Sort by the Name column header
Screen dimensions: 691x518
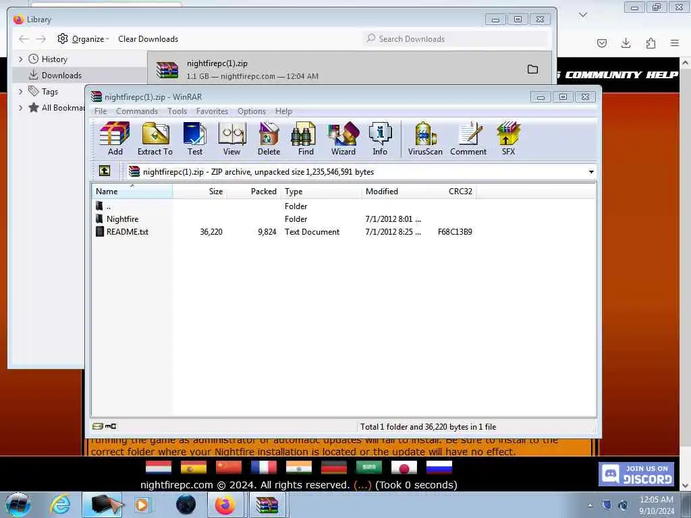(x=132, y=191)
